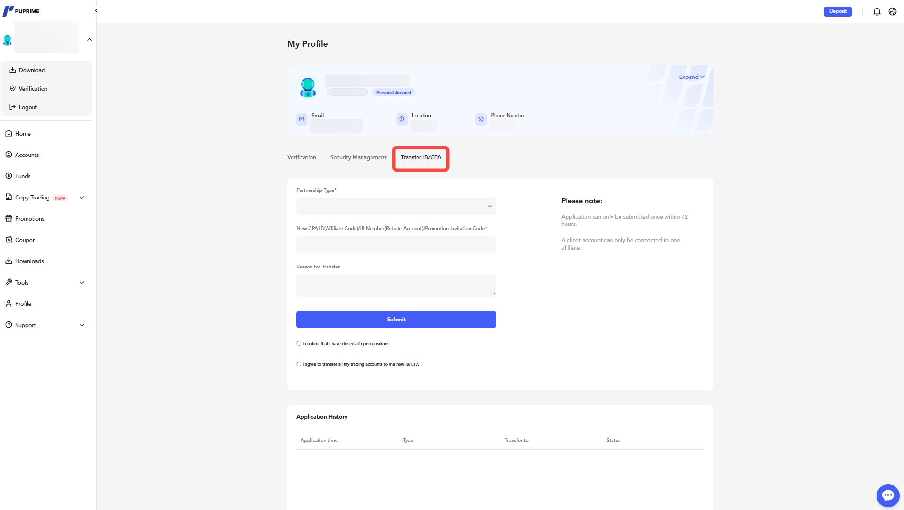The width and height of the screenshot is (904, 510).
Task: Expand the Copy Trading submenu
Action: [82, 198]
